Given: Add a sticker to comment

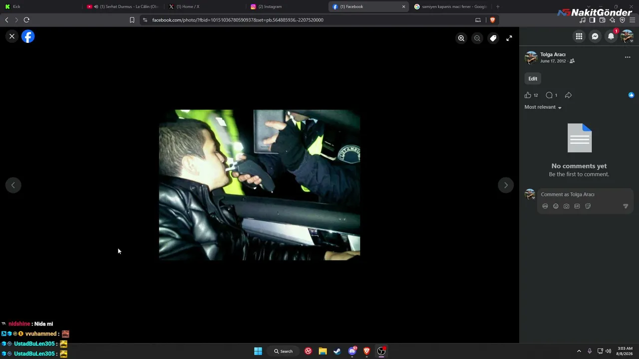Looking at the screenshot, I should 588,206.
